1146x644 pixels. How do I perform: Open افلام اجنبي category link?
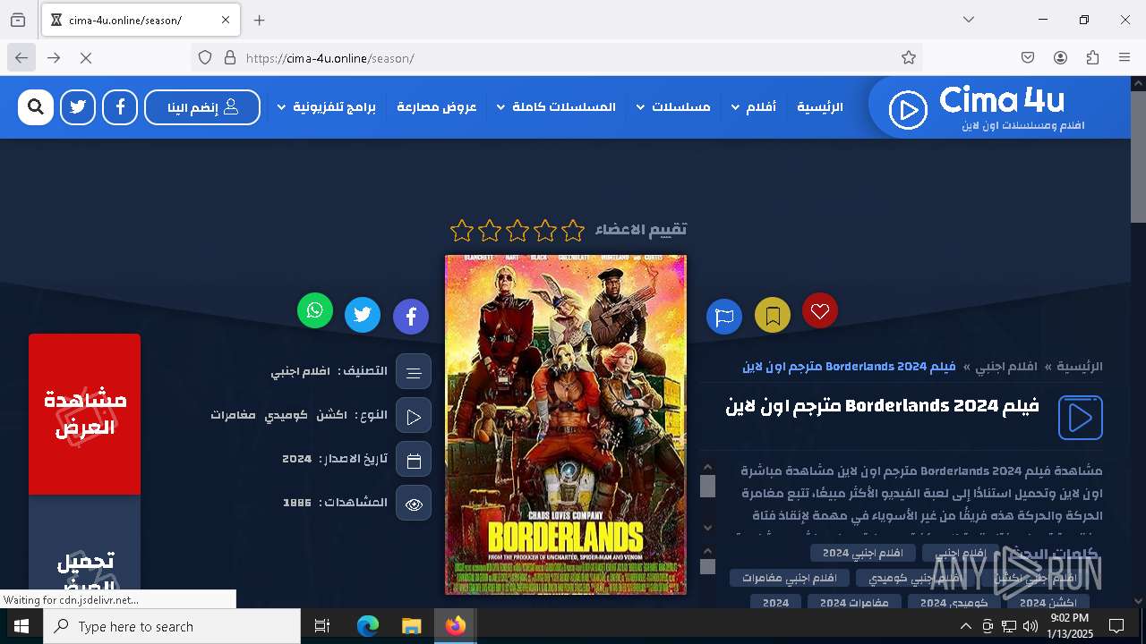[301, 371]
